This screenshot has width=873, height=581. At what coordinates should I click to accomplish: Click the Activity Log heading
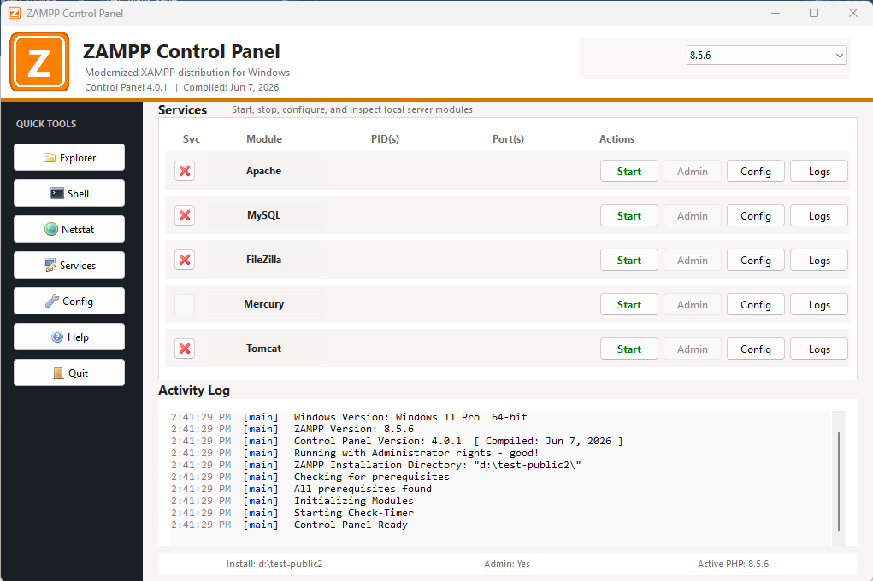[x=194, y=390]
